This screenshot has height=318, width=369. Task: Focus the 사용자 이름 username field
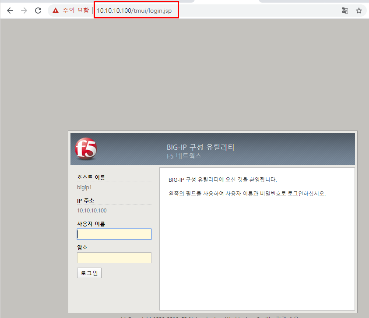(114, 234)
